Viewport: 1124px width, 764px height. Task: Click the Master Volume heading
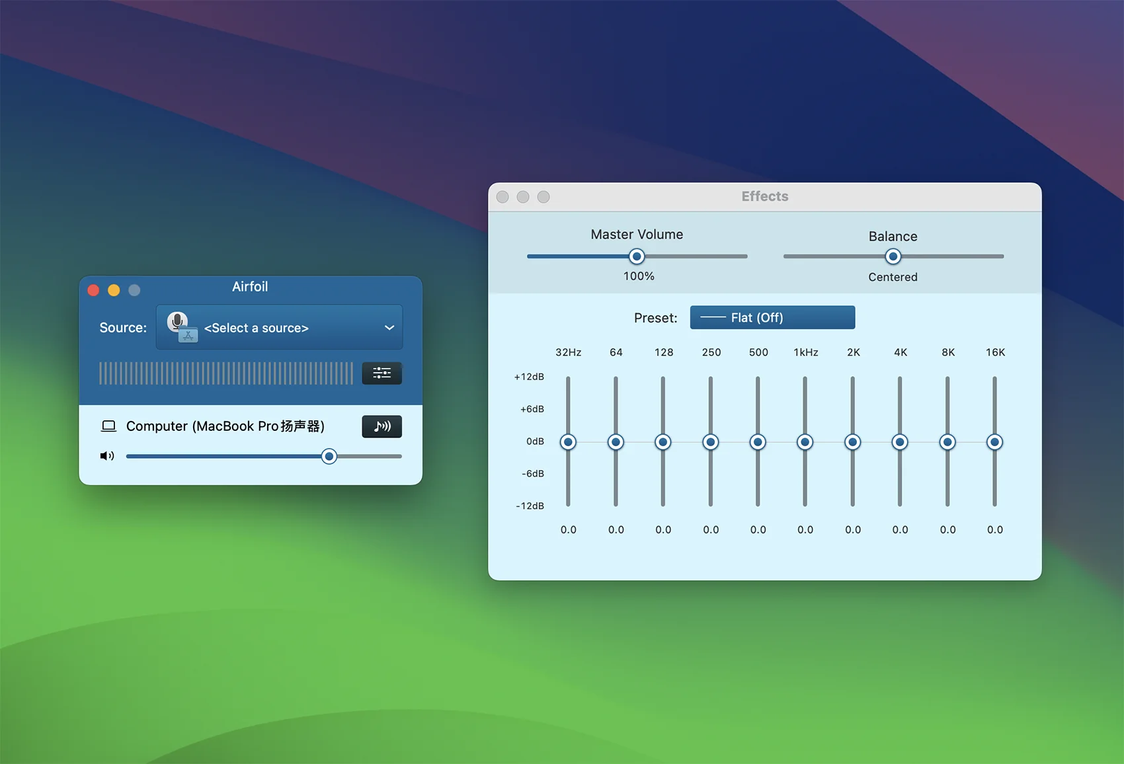tap(637, 234)
